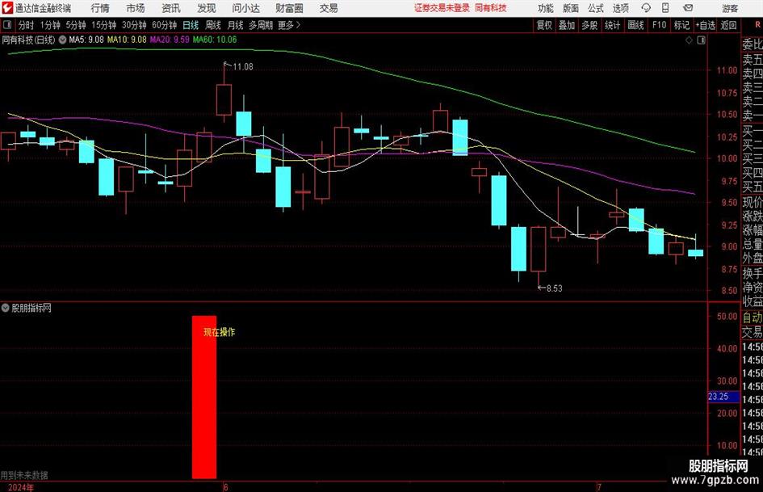
Task: Open the 资讯 menu
Action: point(171,8)
